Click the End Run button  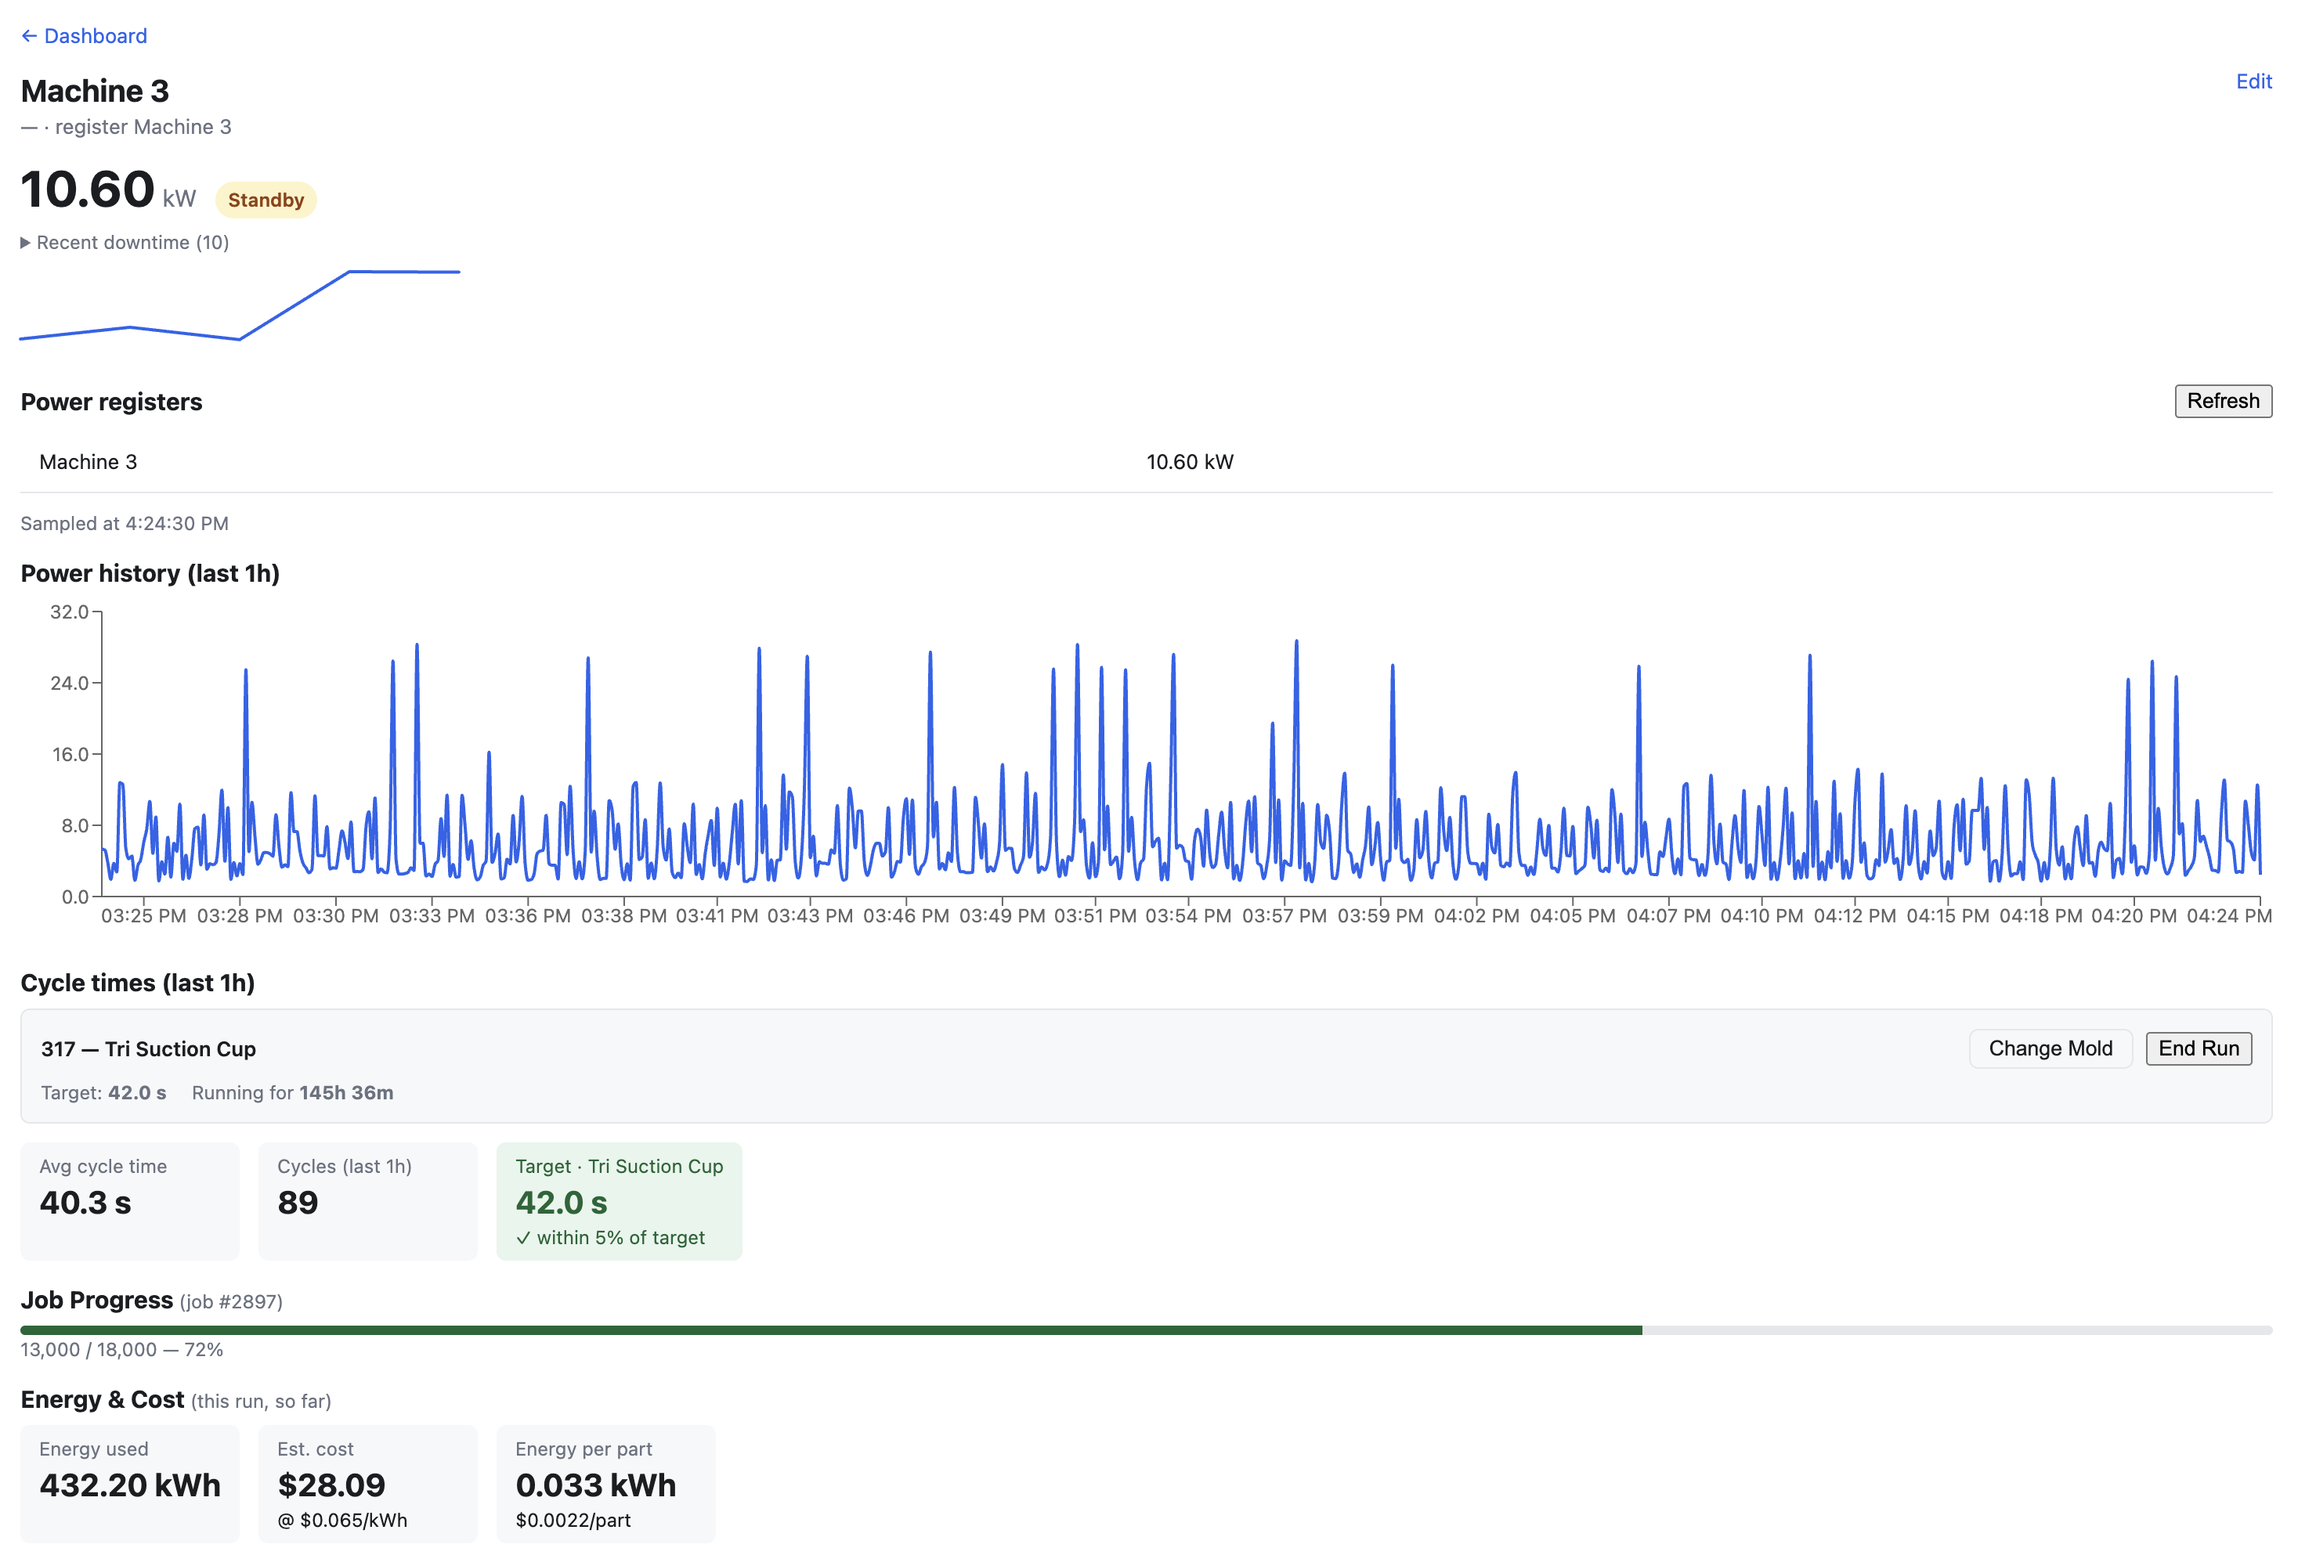click(2198, 1048)
